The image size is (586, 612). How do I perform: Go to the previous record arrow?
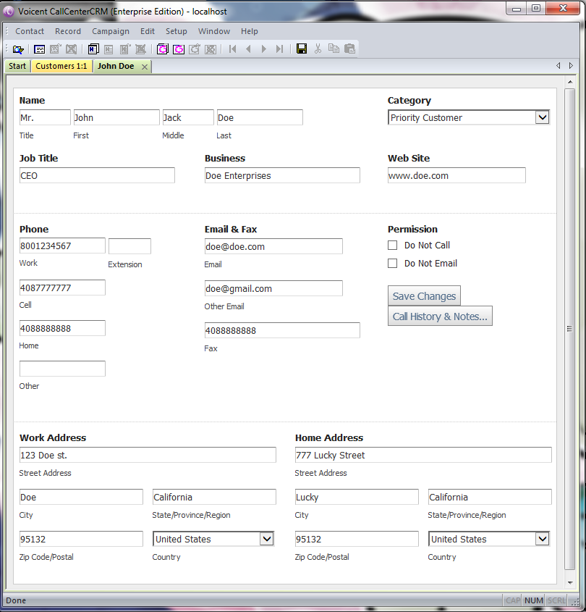[248, 49]
